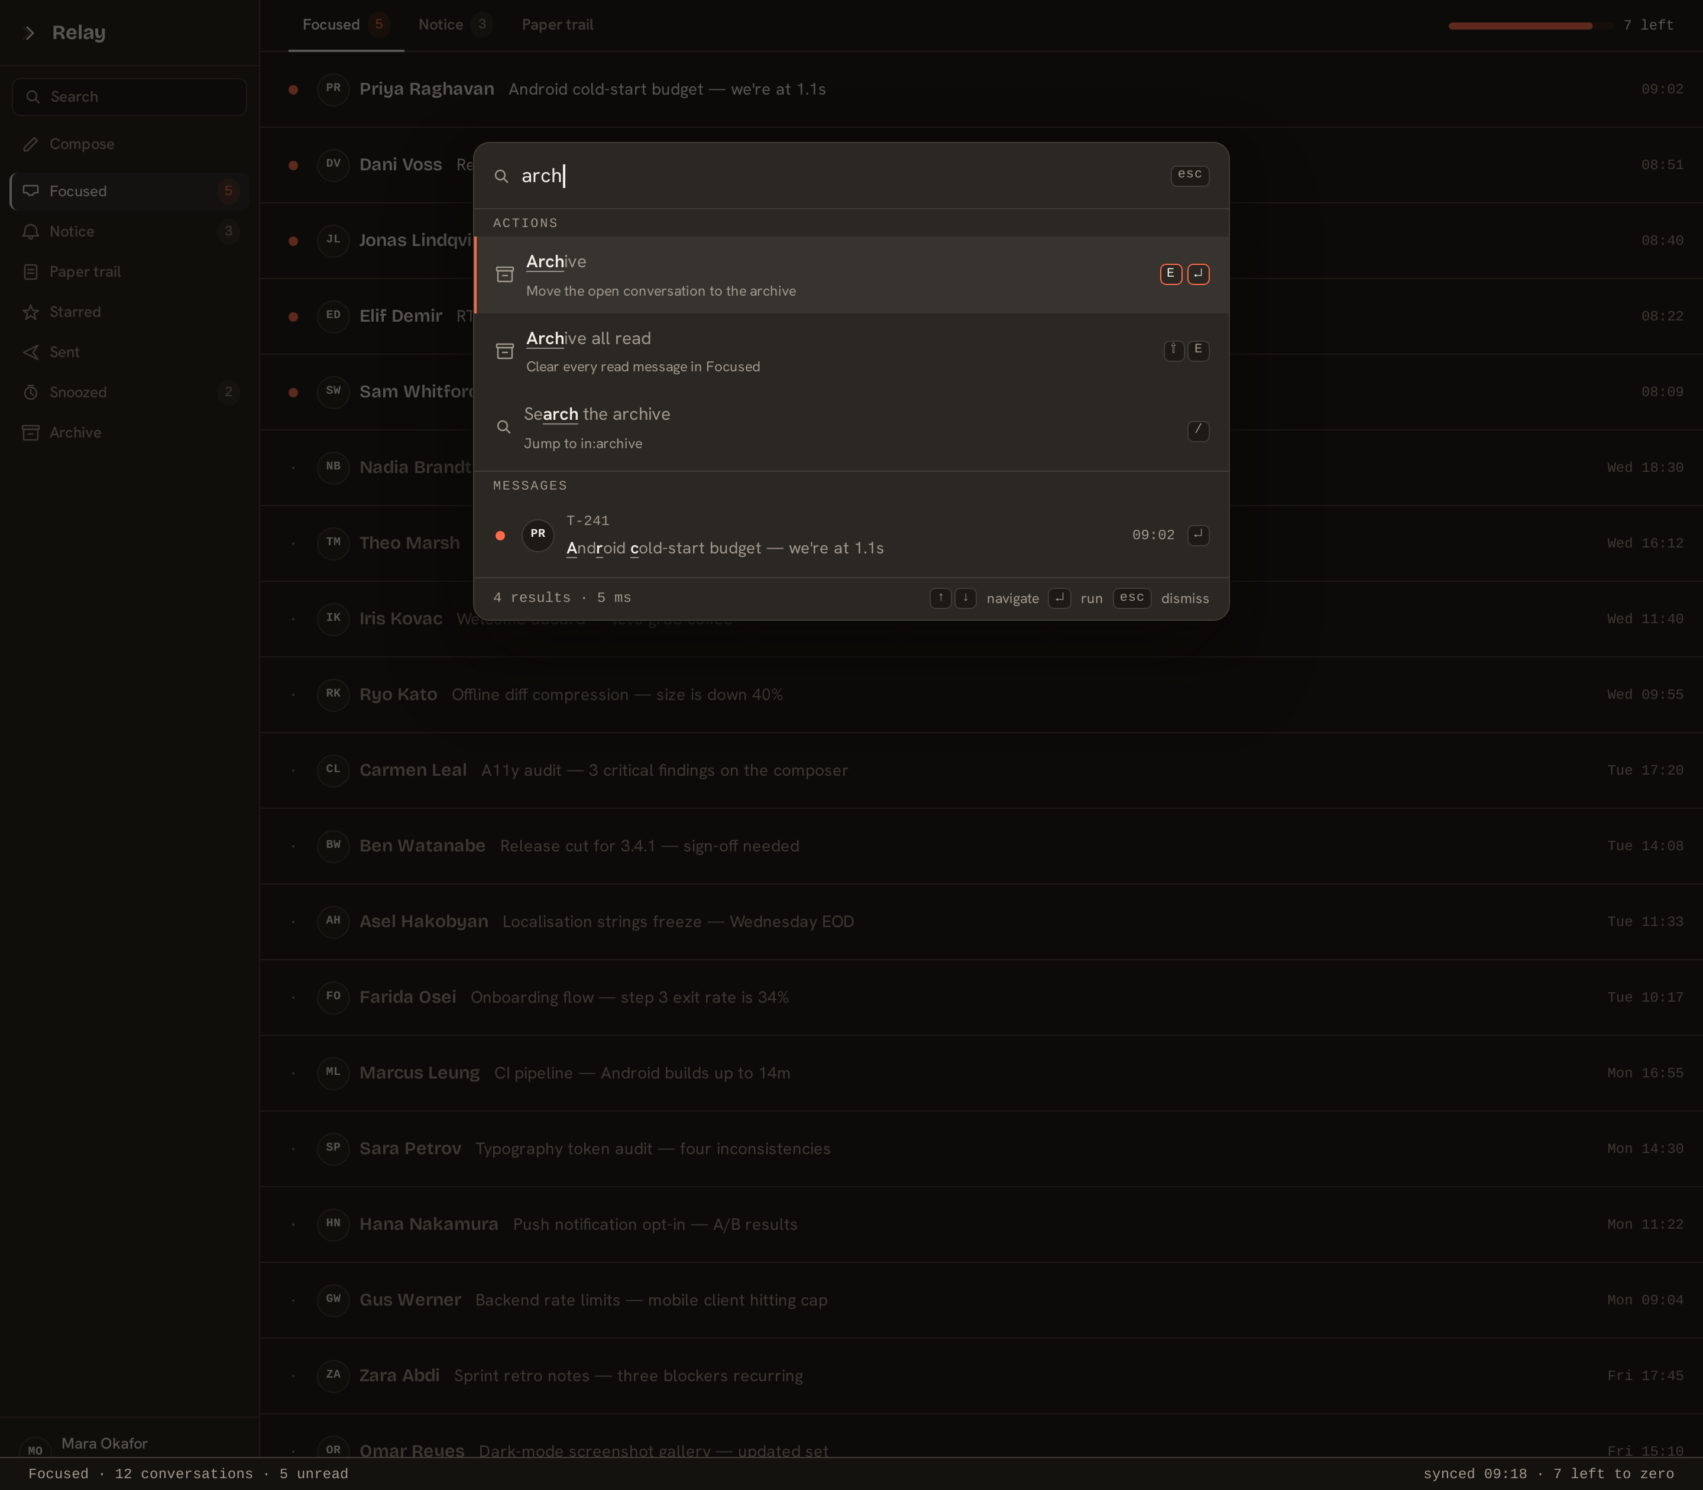Open the Sent folder

point(129,352)
